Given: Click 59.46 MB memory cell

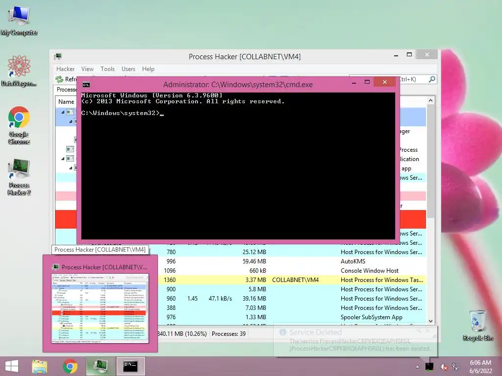Looking at the screenshot, I should [254, 261].
